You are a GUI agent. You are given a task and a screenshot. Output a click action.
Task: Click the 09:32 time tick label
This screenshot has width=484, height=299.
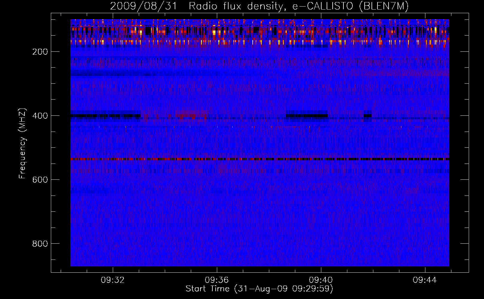[x=113, y=280]
